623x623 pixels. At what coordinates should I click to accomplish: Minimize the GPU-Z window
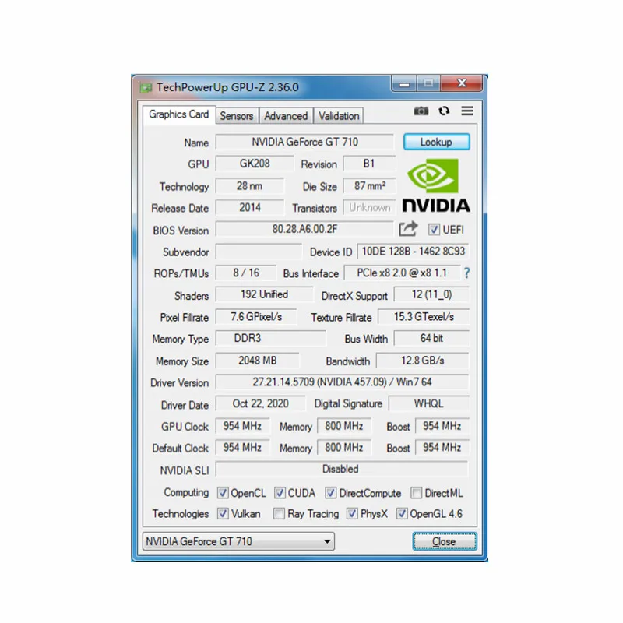tap(404, 83)
